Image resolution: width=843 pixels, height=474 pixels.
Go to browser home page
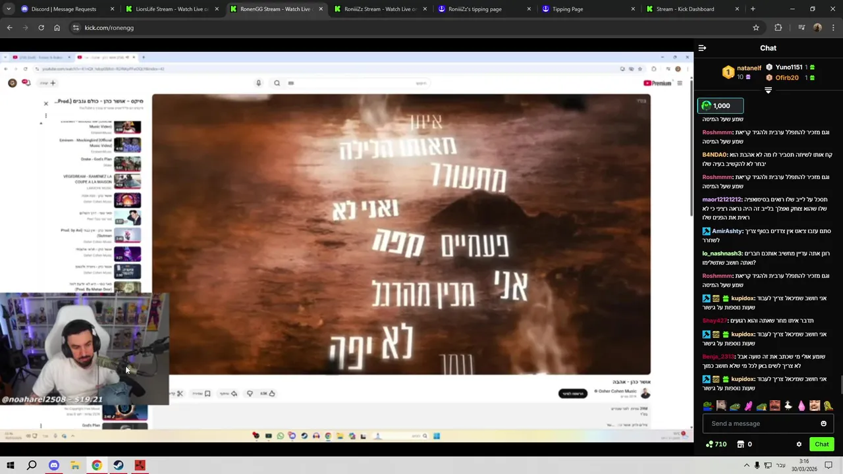coord(57,28)
